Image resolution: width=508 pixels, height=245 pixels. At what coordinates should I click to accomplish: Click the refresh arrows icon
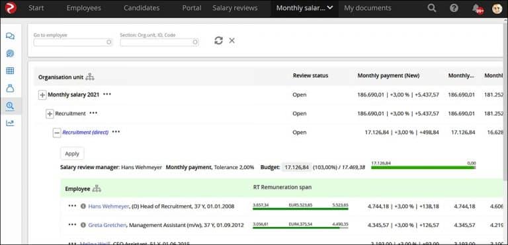[219, 40]
